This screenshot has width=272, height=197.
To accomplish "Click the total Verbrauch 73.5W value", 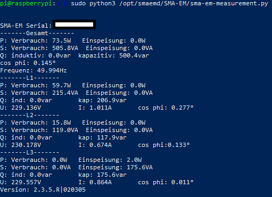I will 61,40.
